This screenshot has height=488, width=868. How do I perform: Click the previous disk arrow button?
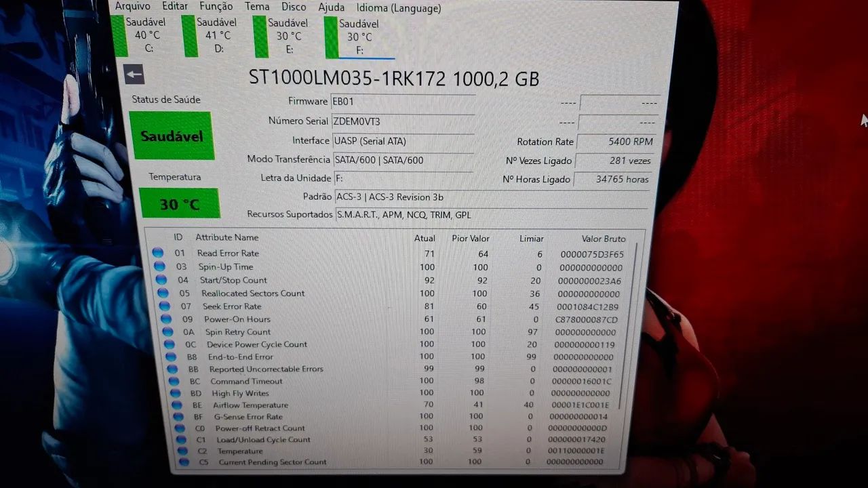point(134,75)
